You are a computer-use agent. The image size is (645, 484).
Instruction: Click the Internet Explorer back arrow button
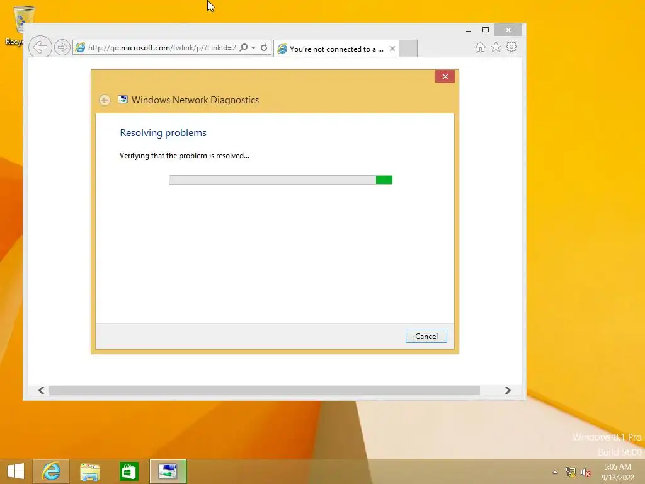coord(40,47)
